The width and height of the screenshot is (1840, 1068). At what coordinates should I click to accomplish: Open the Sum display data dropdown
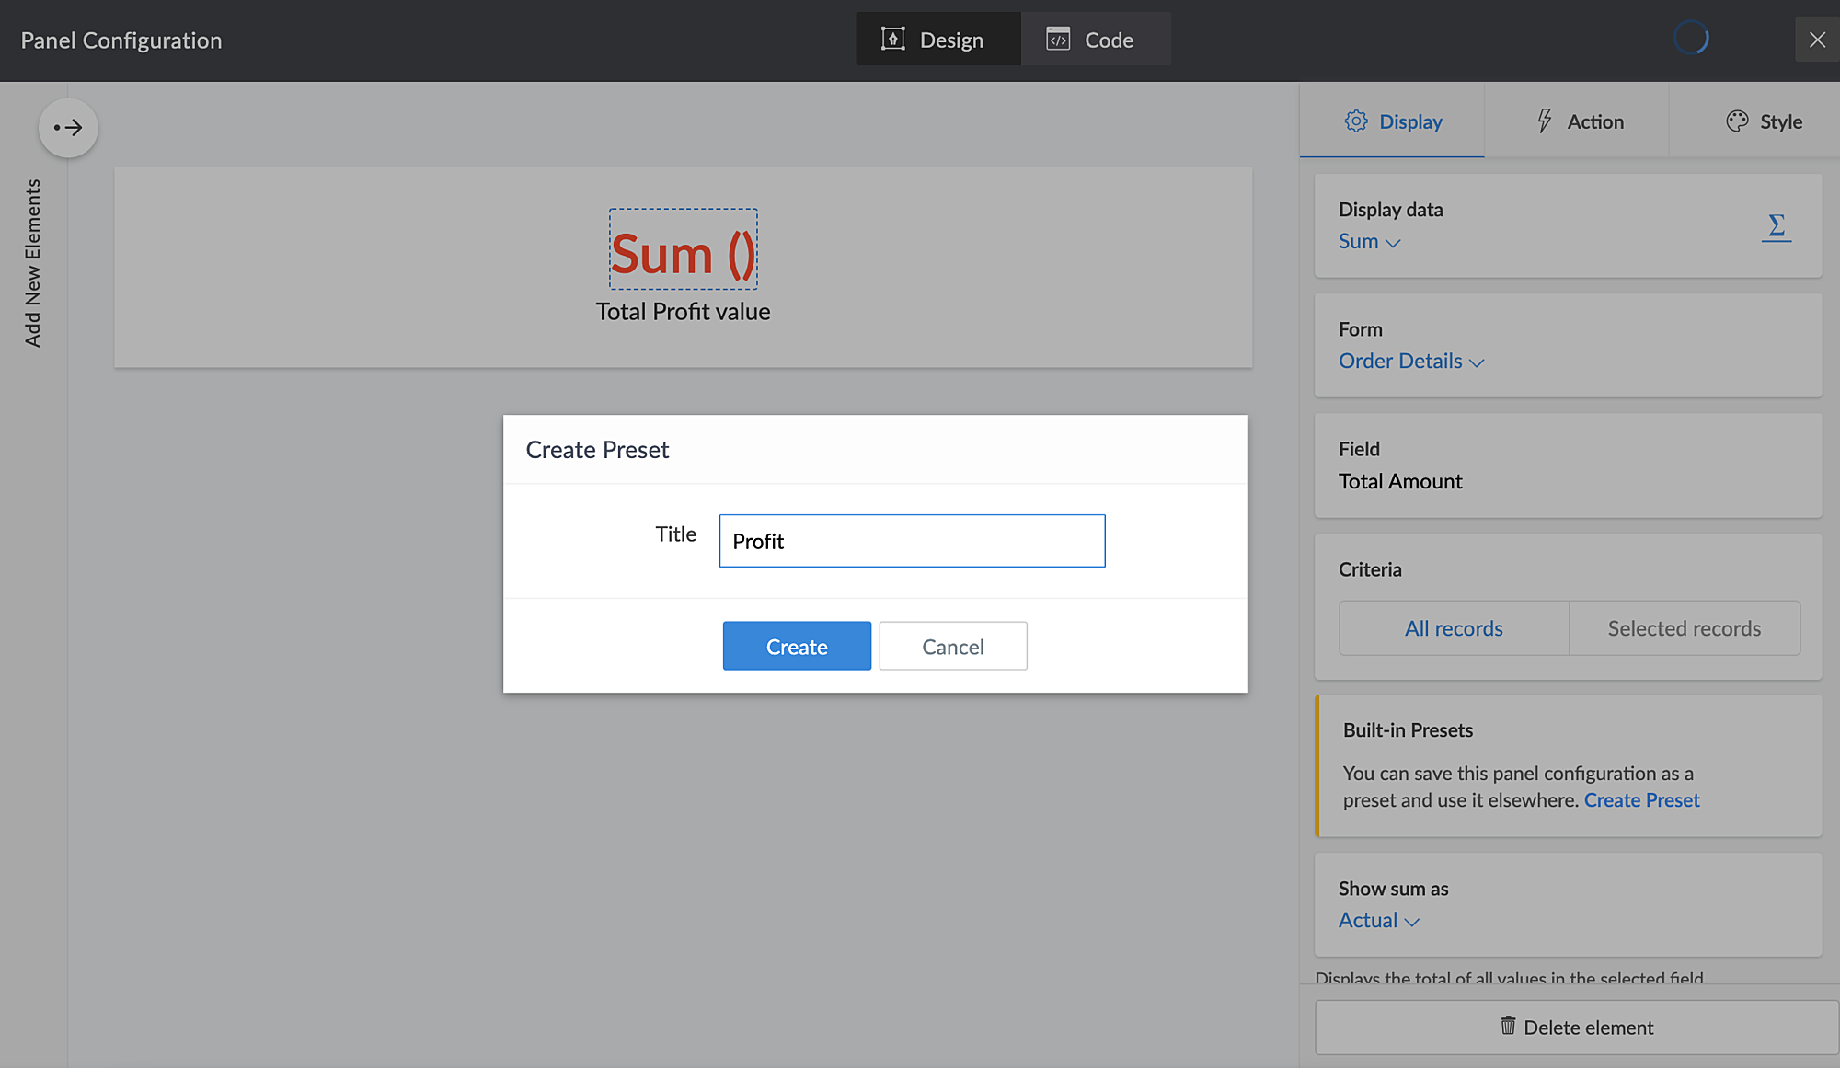[1369, 242]
